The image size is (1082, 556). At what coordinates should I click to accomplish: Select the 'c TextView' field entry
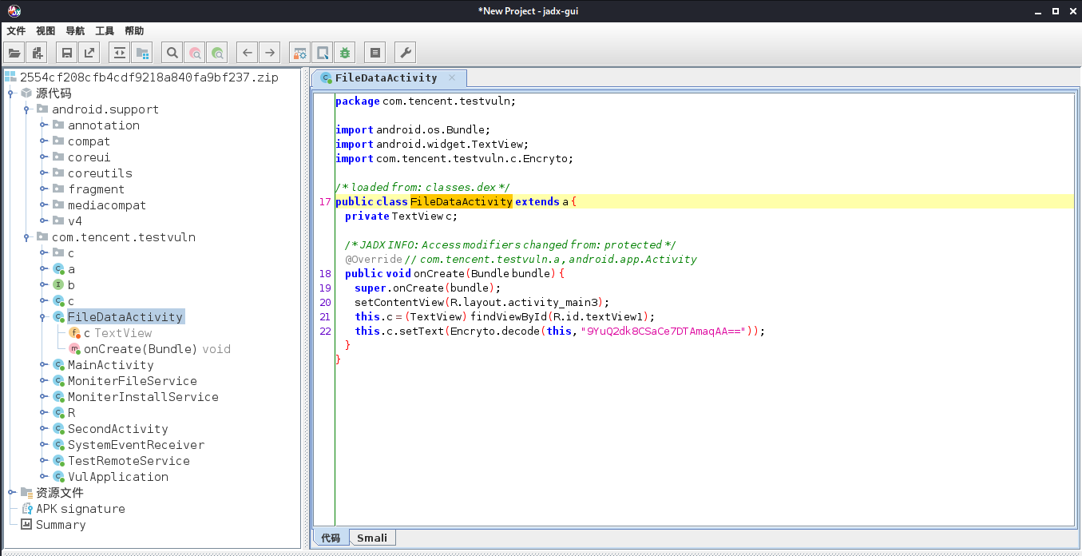click(117, 333)
